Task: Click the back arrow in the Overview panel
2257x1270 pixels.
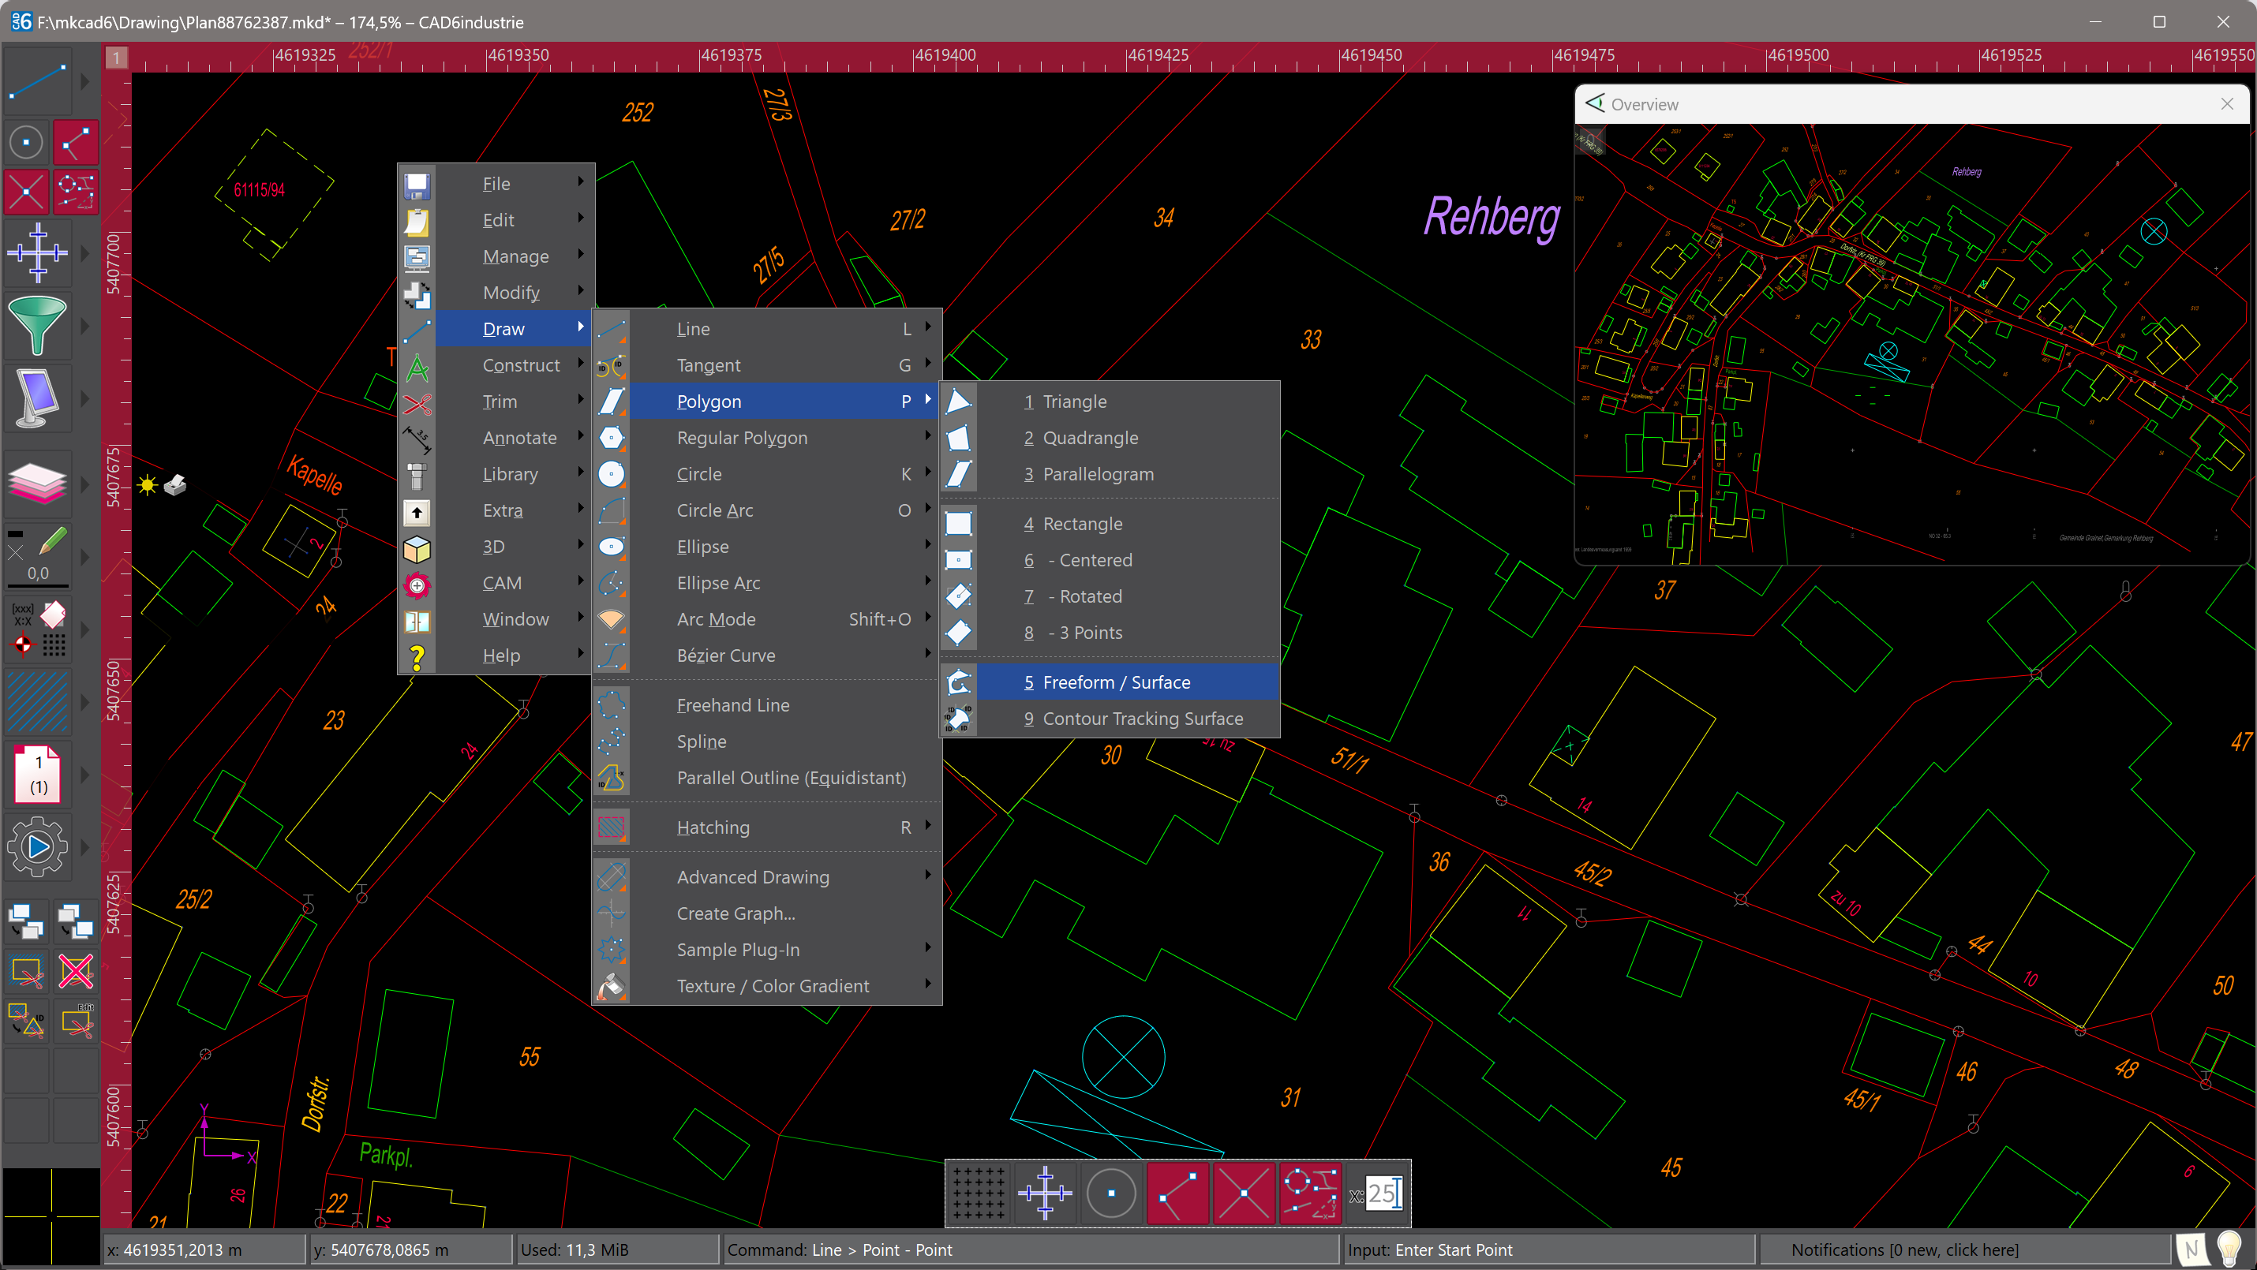Action: coord(1595,103)
